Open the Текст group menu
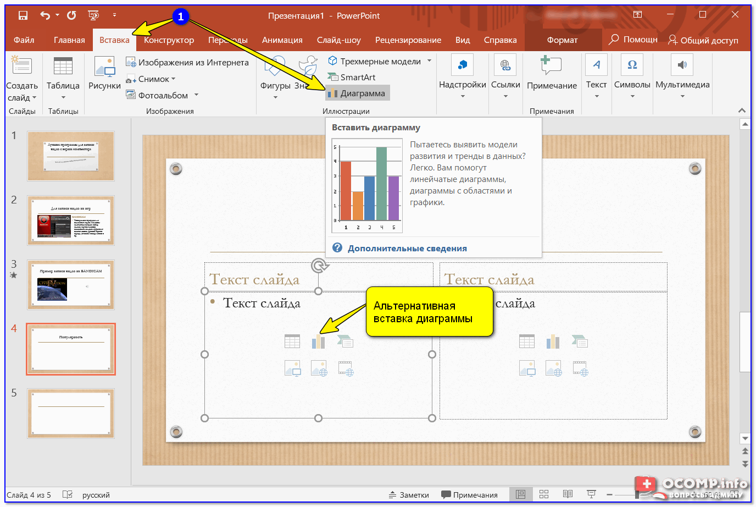This screenshot has width=756, height=507. point(596,77)
